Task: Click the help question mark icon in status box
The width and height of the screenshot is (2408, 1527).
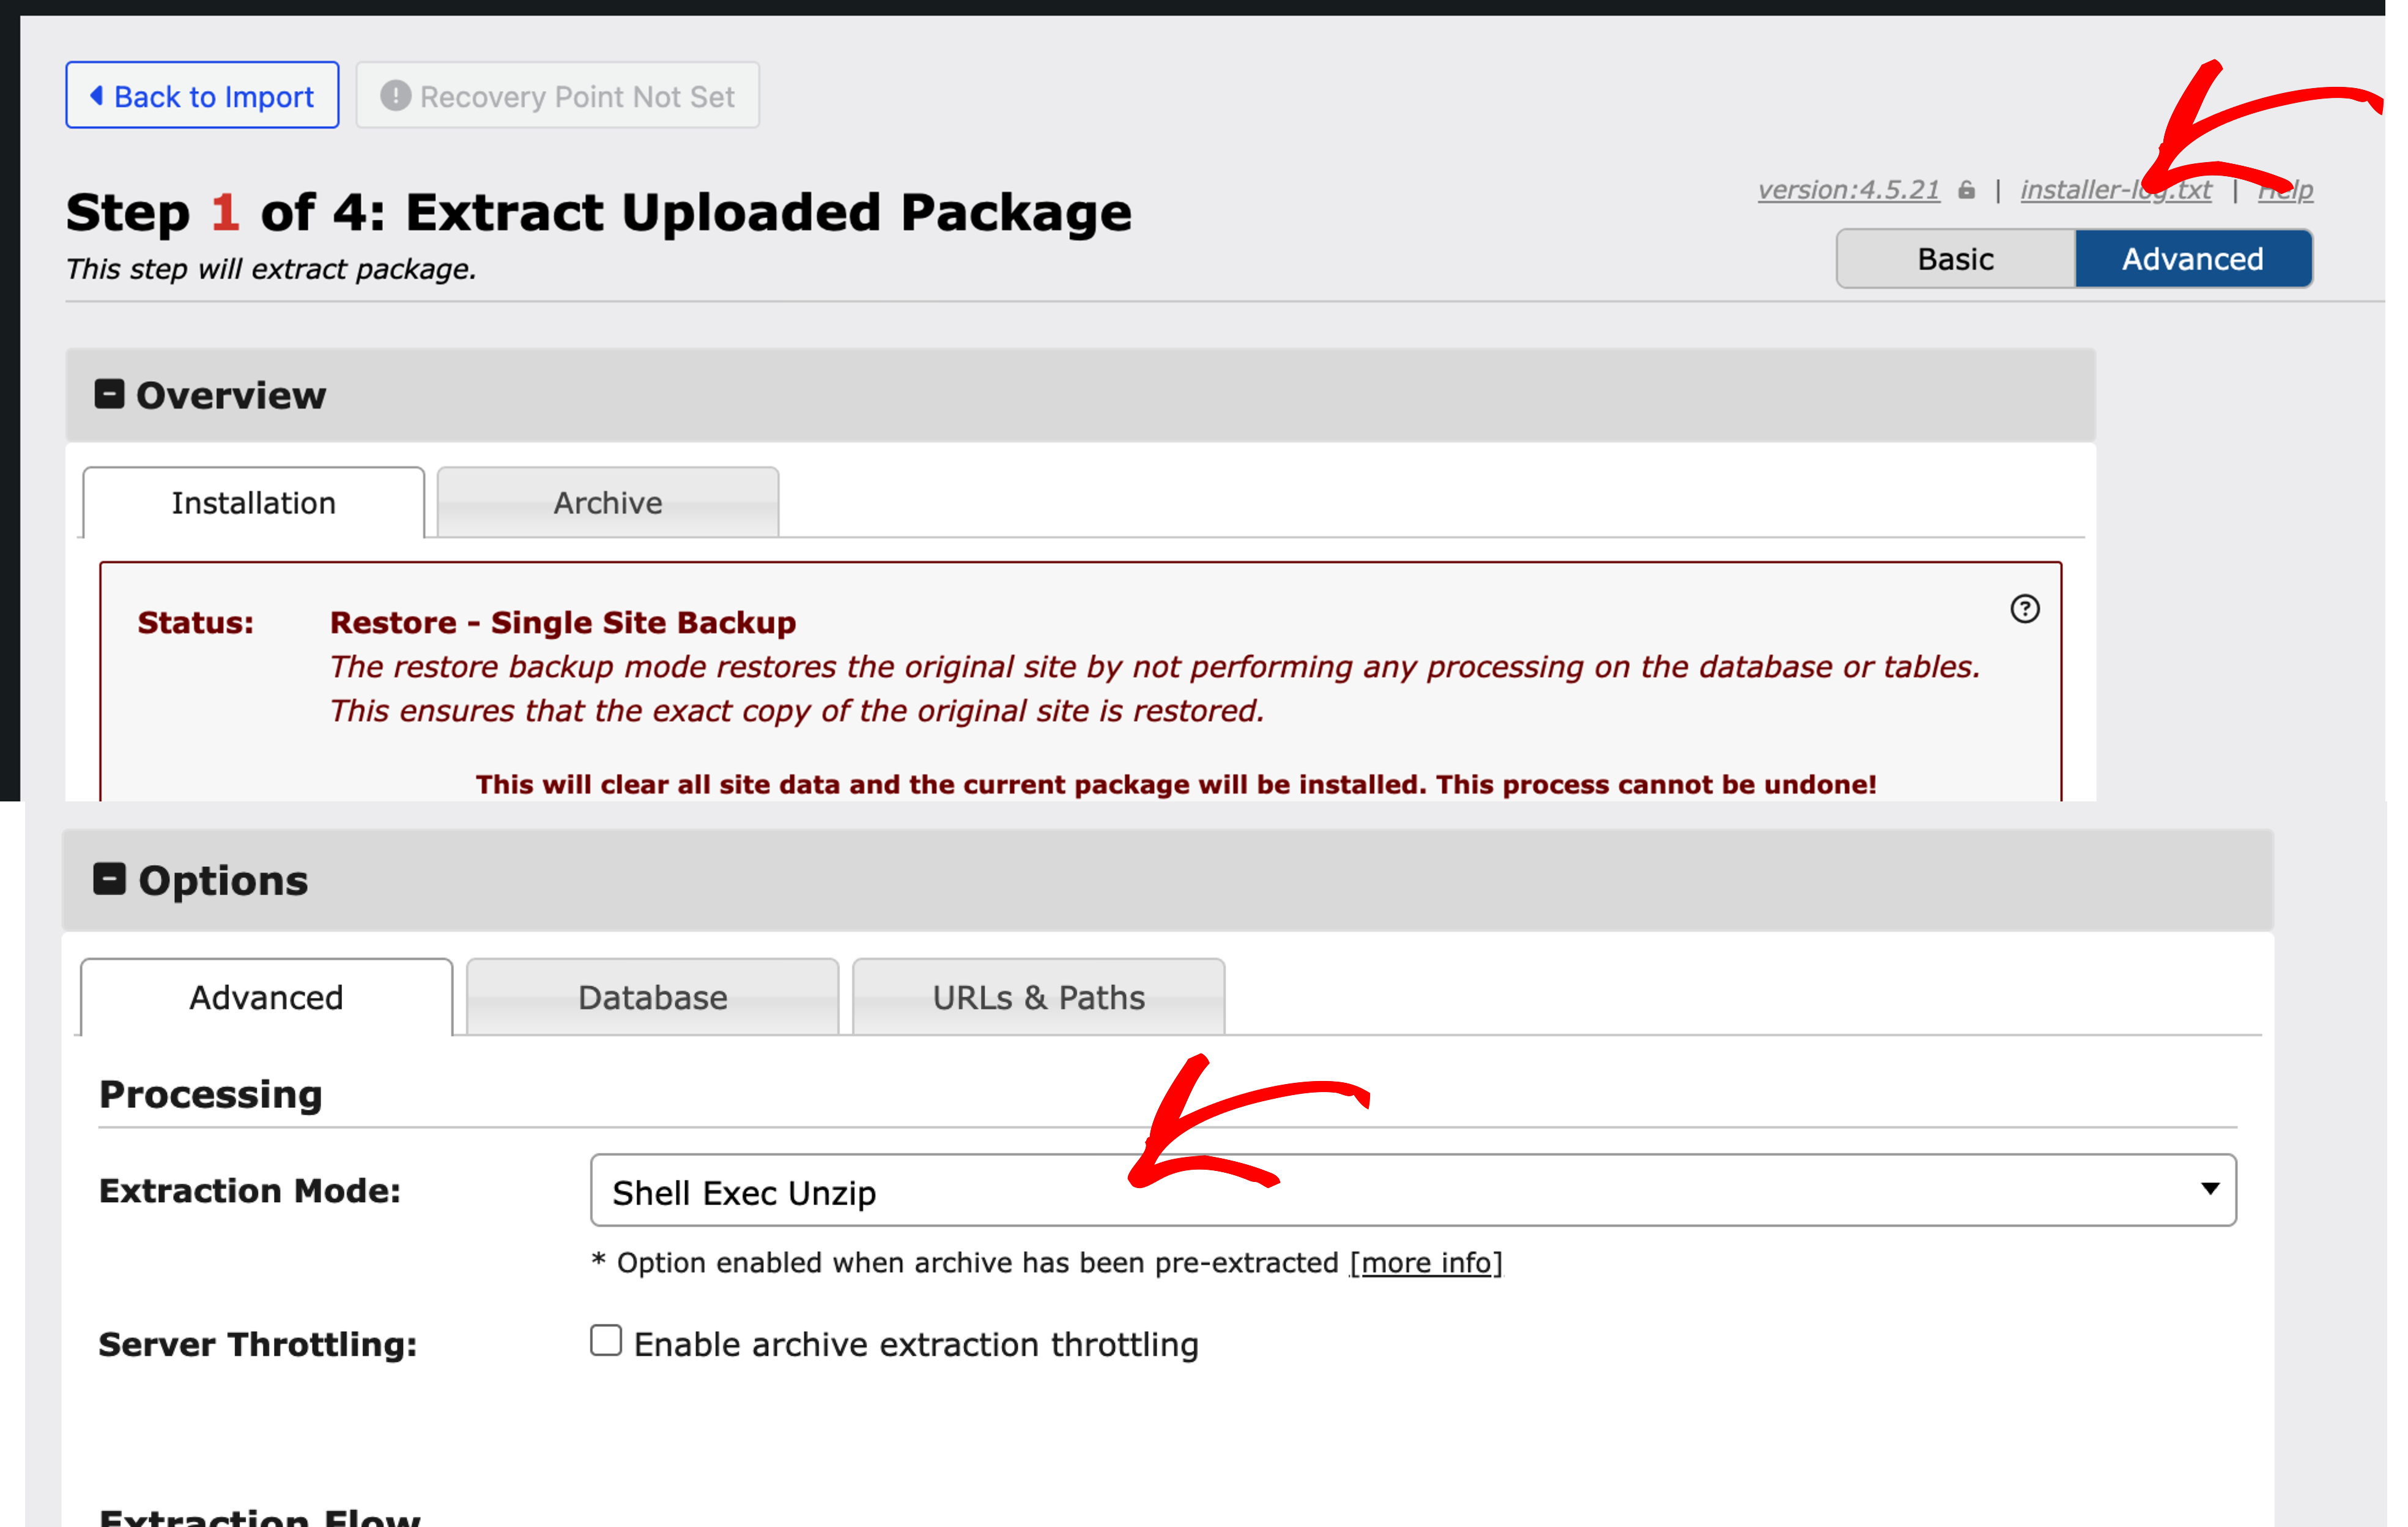Action: [2025, 609]
